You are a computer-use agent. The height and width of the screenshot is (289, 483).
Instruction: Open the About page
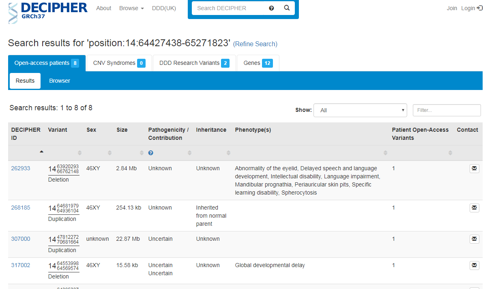(103, 9)
